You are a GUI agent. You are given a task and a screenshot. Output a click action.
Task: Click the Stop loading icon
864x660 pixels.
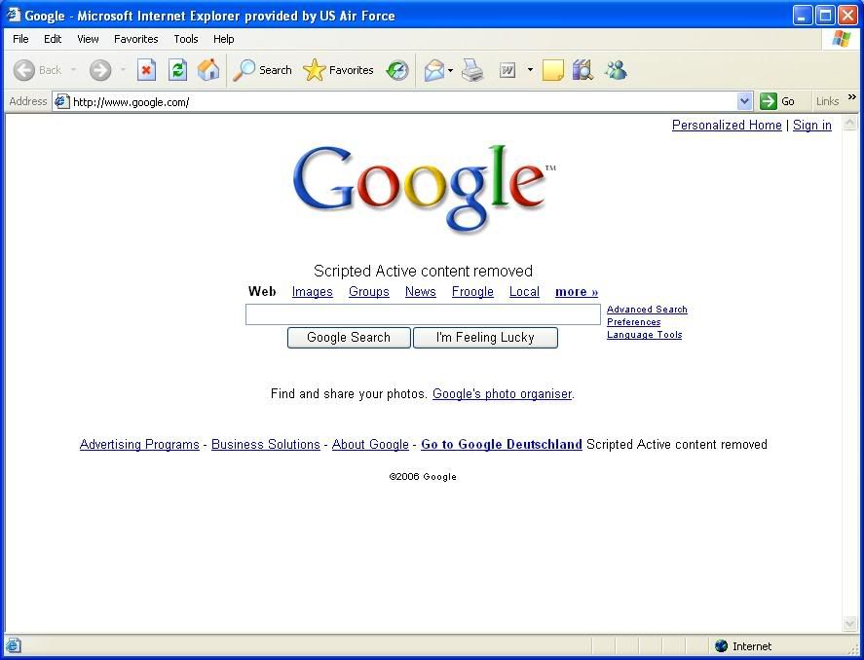146,70
